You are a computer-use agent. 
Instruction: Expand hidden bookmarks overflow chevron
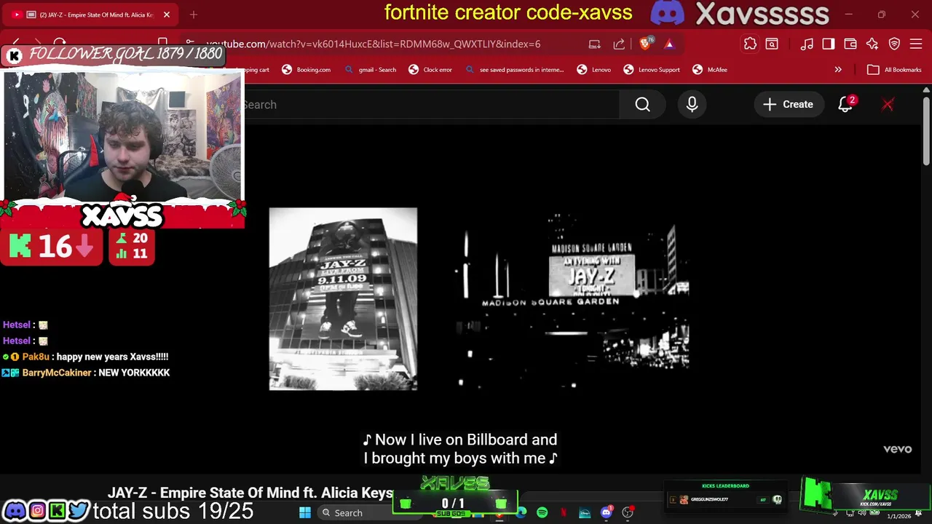(838, 70)
